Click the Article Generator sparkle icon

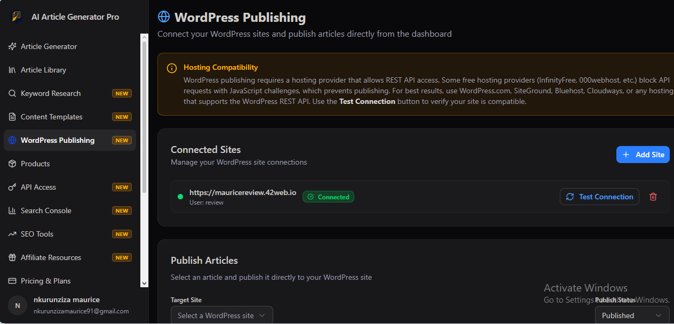(x=12, y=46)
